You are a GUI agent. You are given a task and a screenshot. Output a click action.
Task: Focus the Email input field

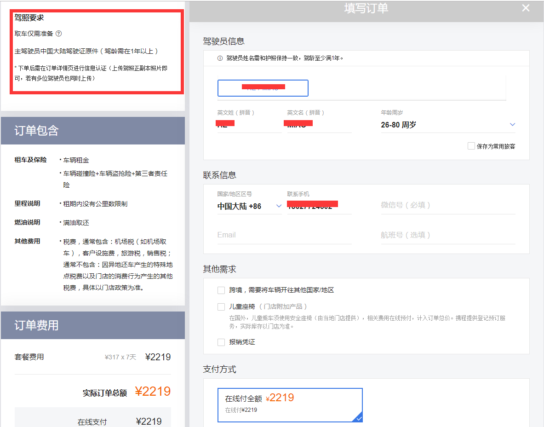pos(284,235)
